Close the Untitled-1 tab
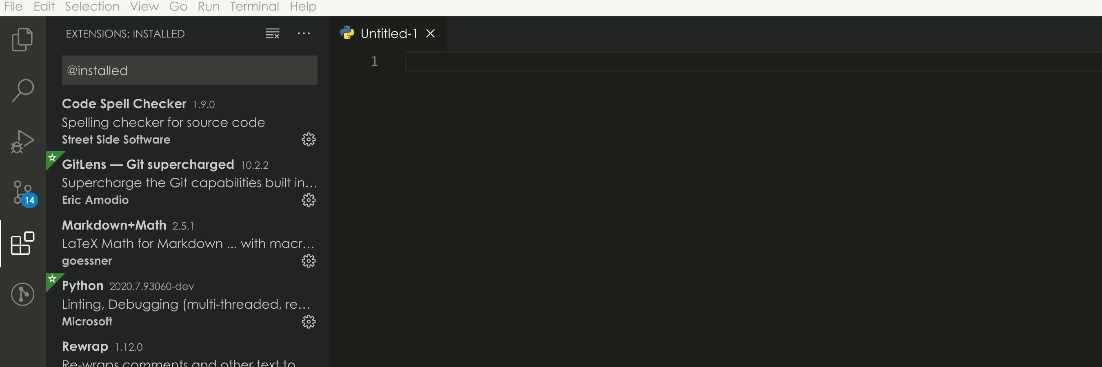 coord(430,33)
